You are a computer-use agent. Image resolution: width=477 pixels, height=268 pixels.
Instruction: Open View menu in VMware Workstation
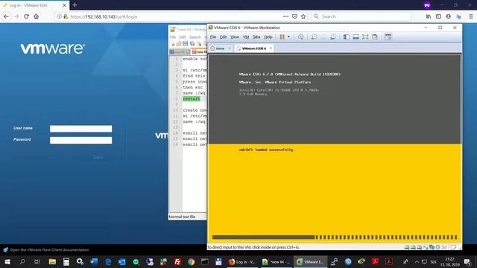click(234, 36)
